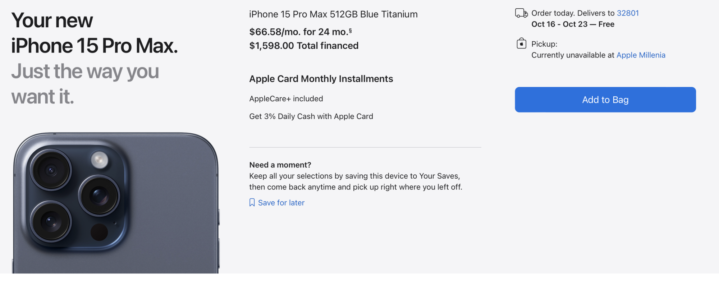Click the iPhone 15 Pro Max product image
The height and width of the screenshot is (281, 719).
click(116, 203)
